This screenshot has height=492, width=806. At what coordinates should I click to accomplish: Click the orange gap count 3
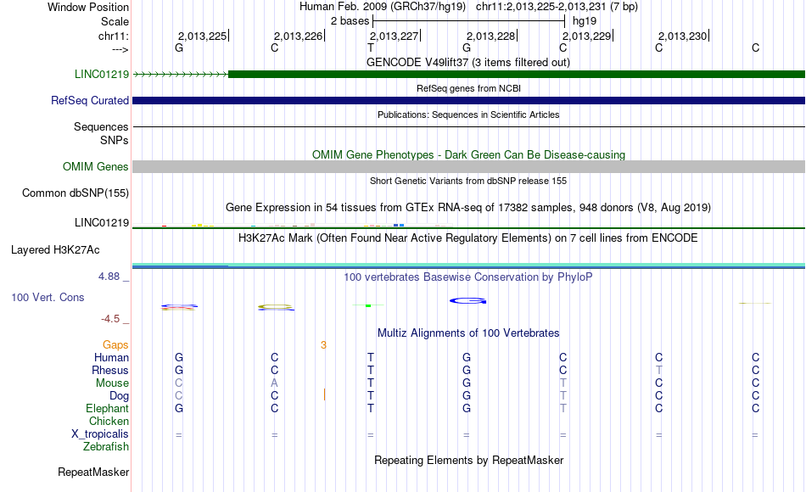323,345
